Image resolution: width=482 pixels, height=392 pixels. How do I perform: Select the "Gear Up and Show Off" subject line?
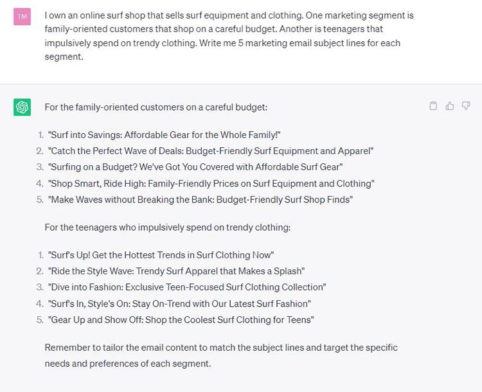(x=181, y=319)
